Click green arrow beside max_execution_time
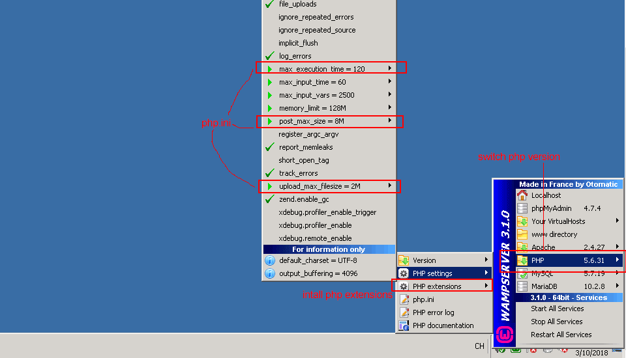The width and height of the screenshot is (626, 358). (270, 69)
